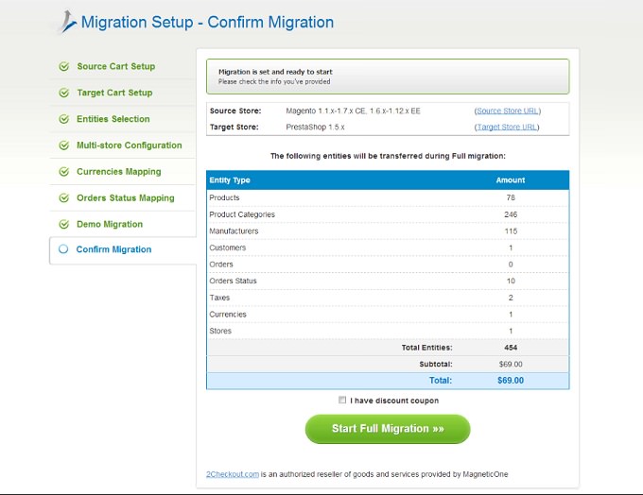Select the Manufacturers row label
The height and width of the screenshot is (495, 643).
pos(234,231)
